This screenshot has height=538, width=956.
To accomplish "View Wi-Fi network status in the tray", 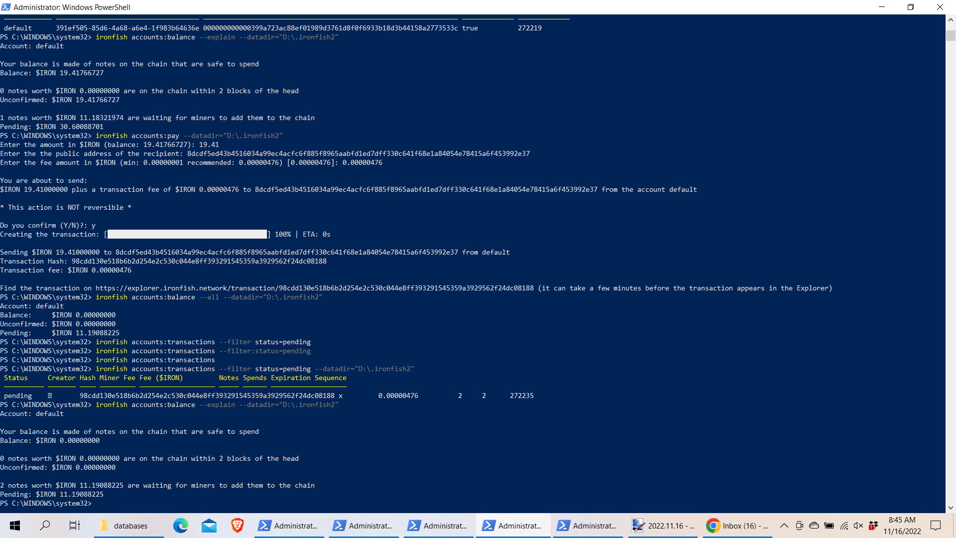I will tap(844, 526).
